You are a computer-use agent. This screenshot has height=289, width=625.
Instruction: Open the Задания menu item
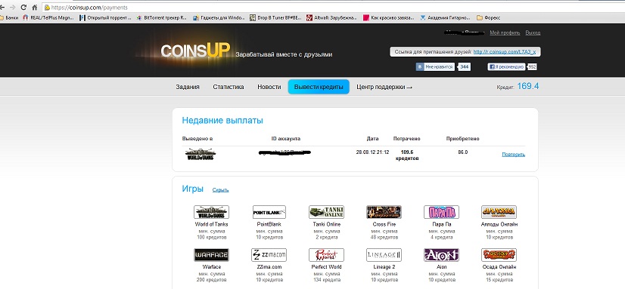click(x=188, y=87)
